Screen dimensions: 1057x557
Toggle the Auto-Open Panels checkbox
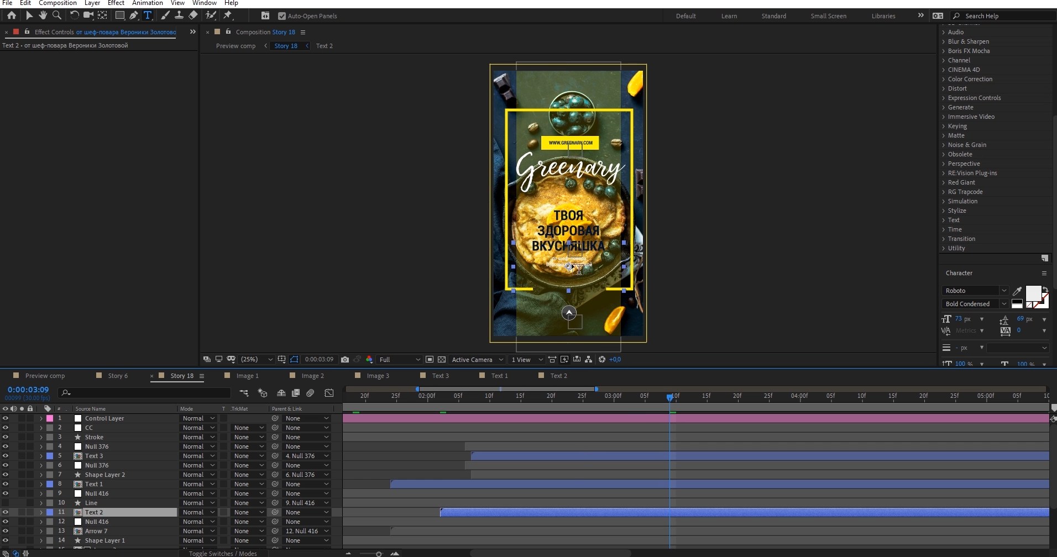coord(282,16)
